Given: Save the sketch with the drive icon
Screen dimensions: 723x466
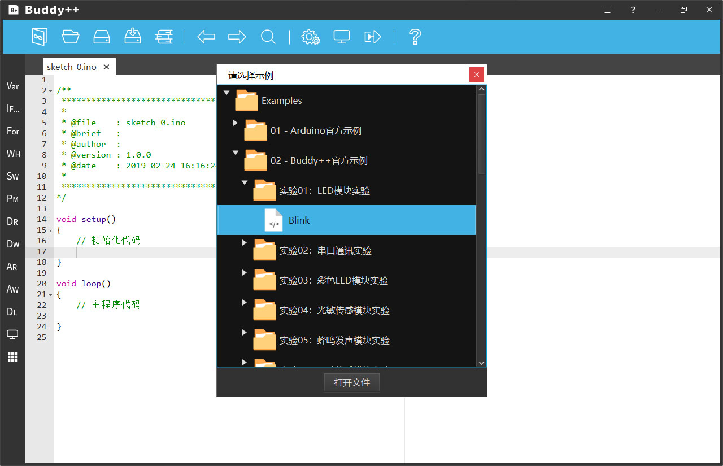Looking at the screenshot, I should click(102, 37).
